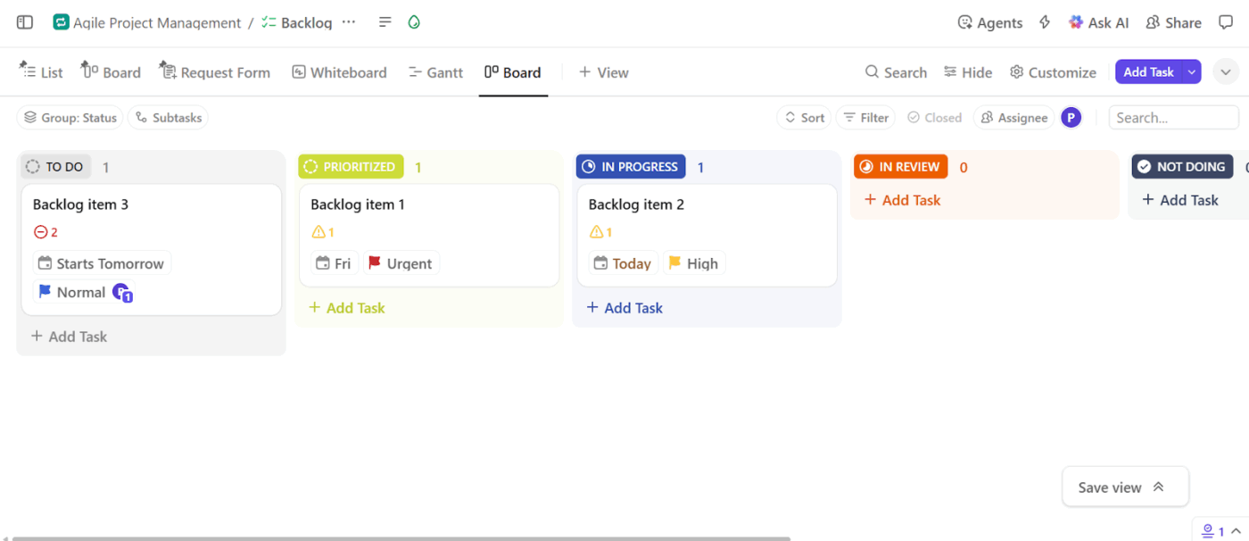Collapse the Save view chevron
Image resolution: width=1249 pixels, height=541 pixels.
[1158, 487]
